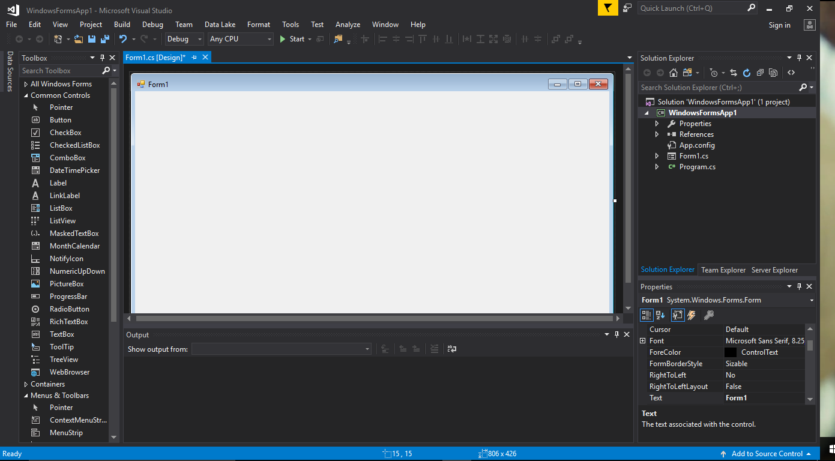Click the Solution Explorer Home icon
Viewport: 835px width, 461px height.
[674, 73]
